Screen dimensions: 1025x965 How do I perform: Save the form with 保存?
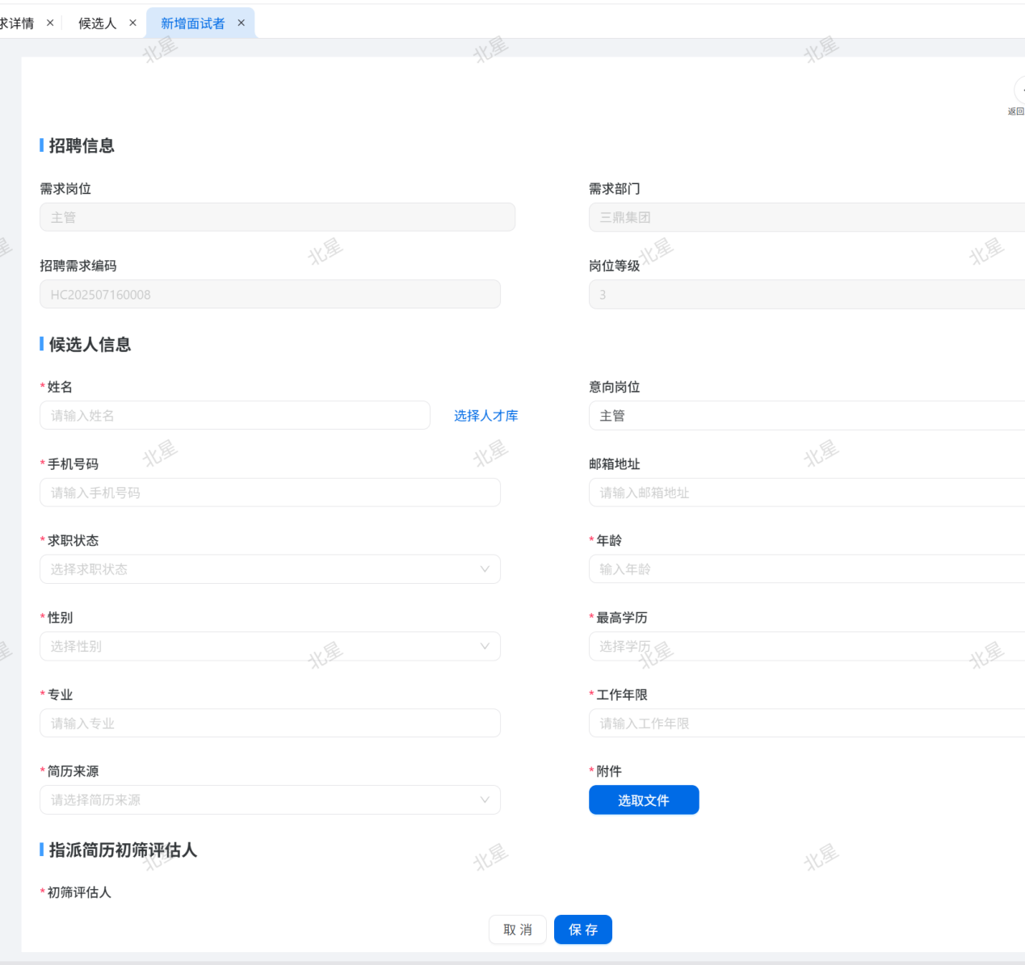point(582,929)
